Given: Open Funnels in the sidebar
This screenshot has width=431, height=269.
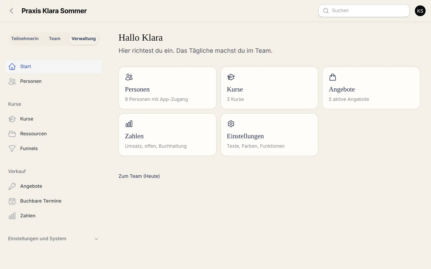Looking at the screenshot, I should pyautogui.click(x=54, y=148).
